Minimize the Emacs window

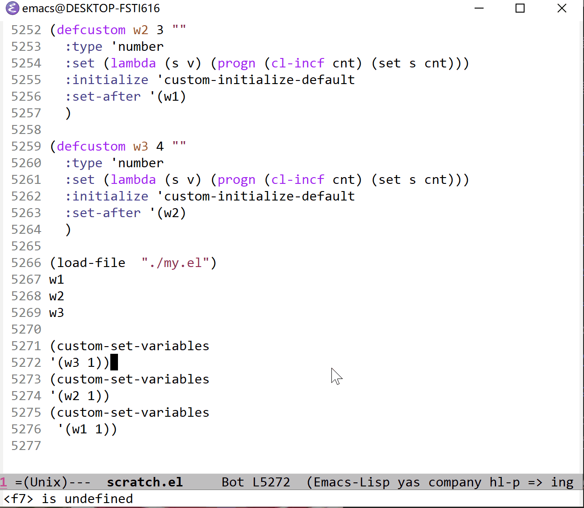pyautogui.click(x=479, y=9)
